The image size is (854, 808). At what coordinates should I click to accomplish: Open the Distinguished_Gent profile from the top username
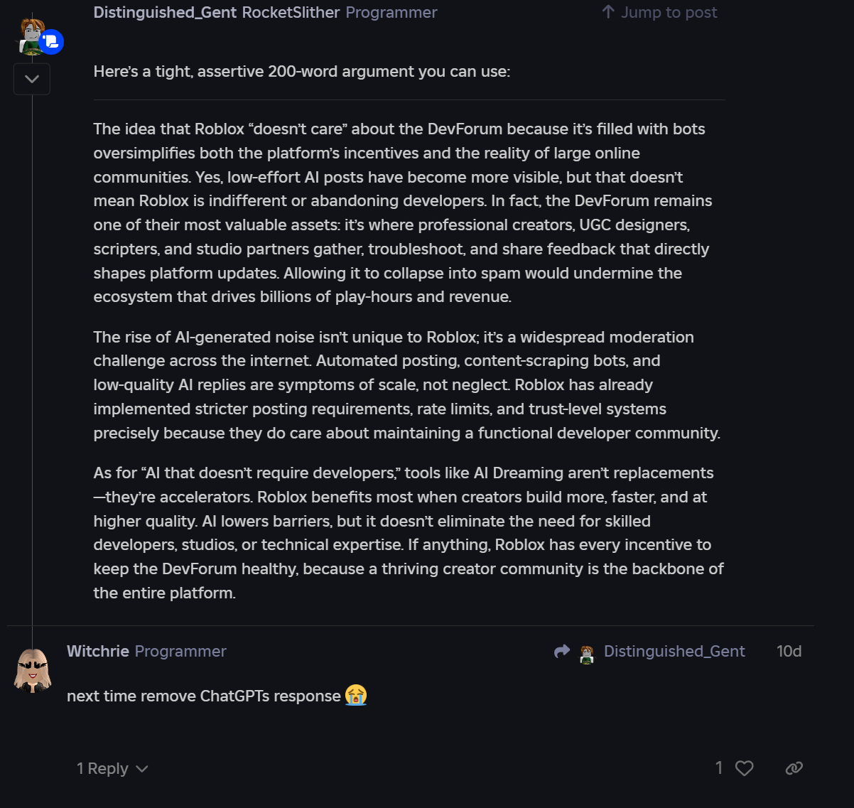click(x=165, y=12)
